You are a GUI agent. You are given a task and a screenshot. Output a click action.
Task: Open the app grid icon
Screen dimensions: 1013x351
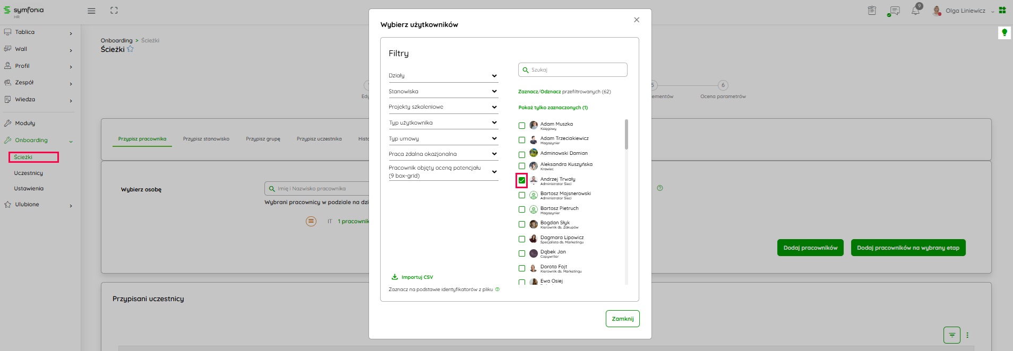(x=1002, y=10)
